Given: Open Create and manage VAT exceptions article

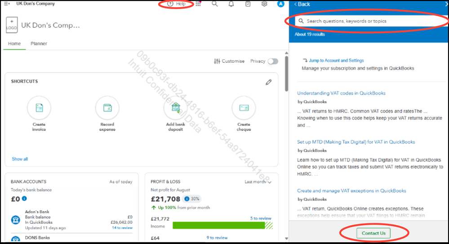Looking at the screenshot, I should click(351, 191).
